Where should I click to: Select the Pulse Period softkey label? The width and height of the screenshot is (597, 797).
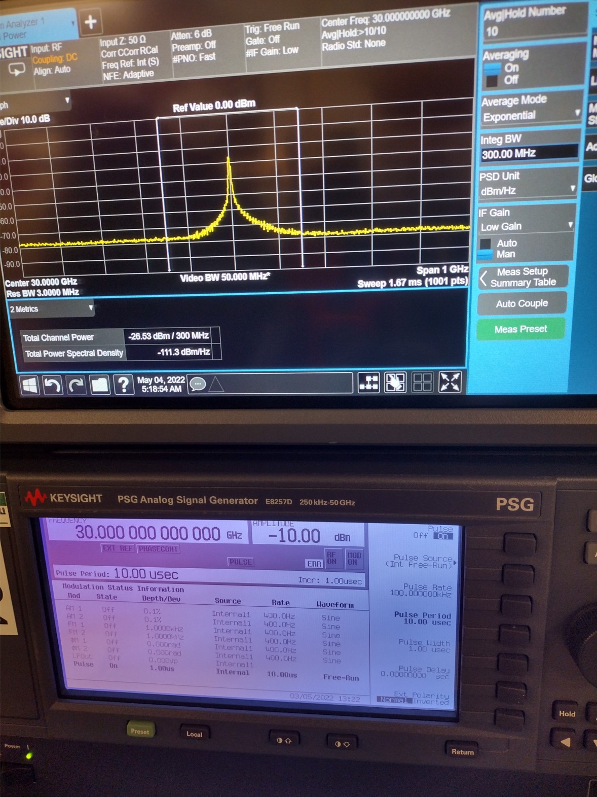pos(422,618)
